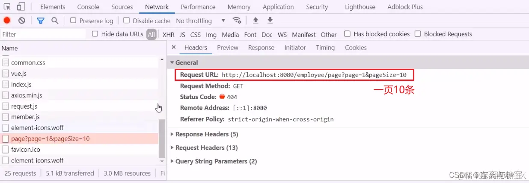Close the request details pane

pos(173,47)
